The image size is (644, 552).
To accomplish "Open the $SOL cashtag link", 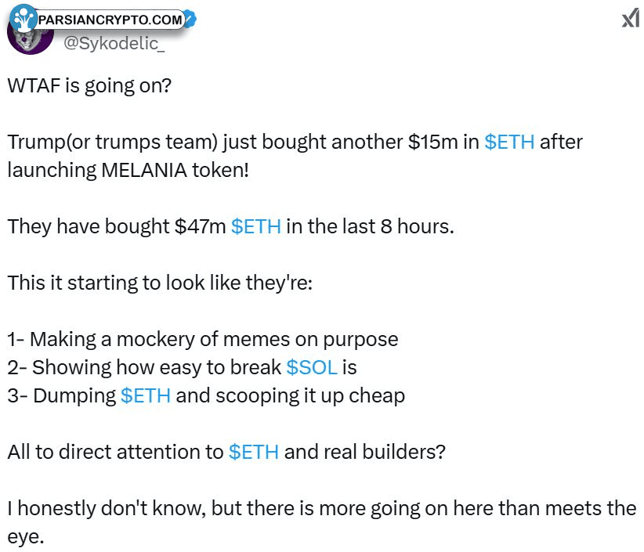I will (x=312, y=367).
